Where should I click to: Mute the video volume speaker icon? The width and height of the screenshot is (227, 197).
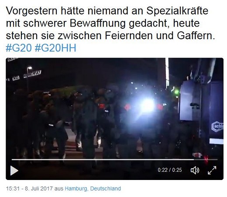tap(195, 170)
